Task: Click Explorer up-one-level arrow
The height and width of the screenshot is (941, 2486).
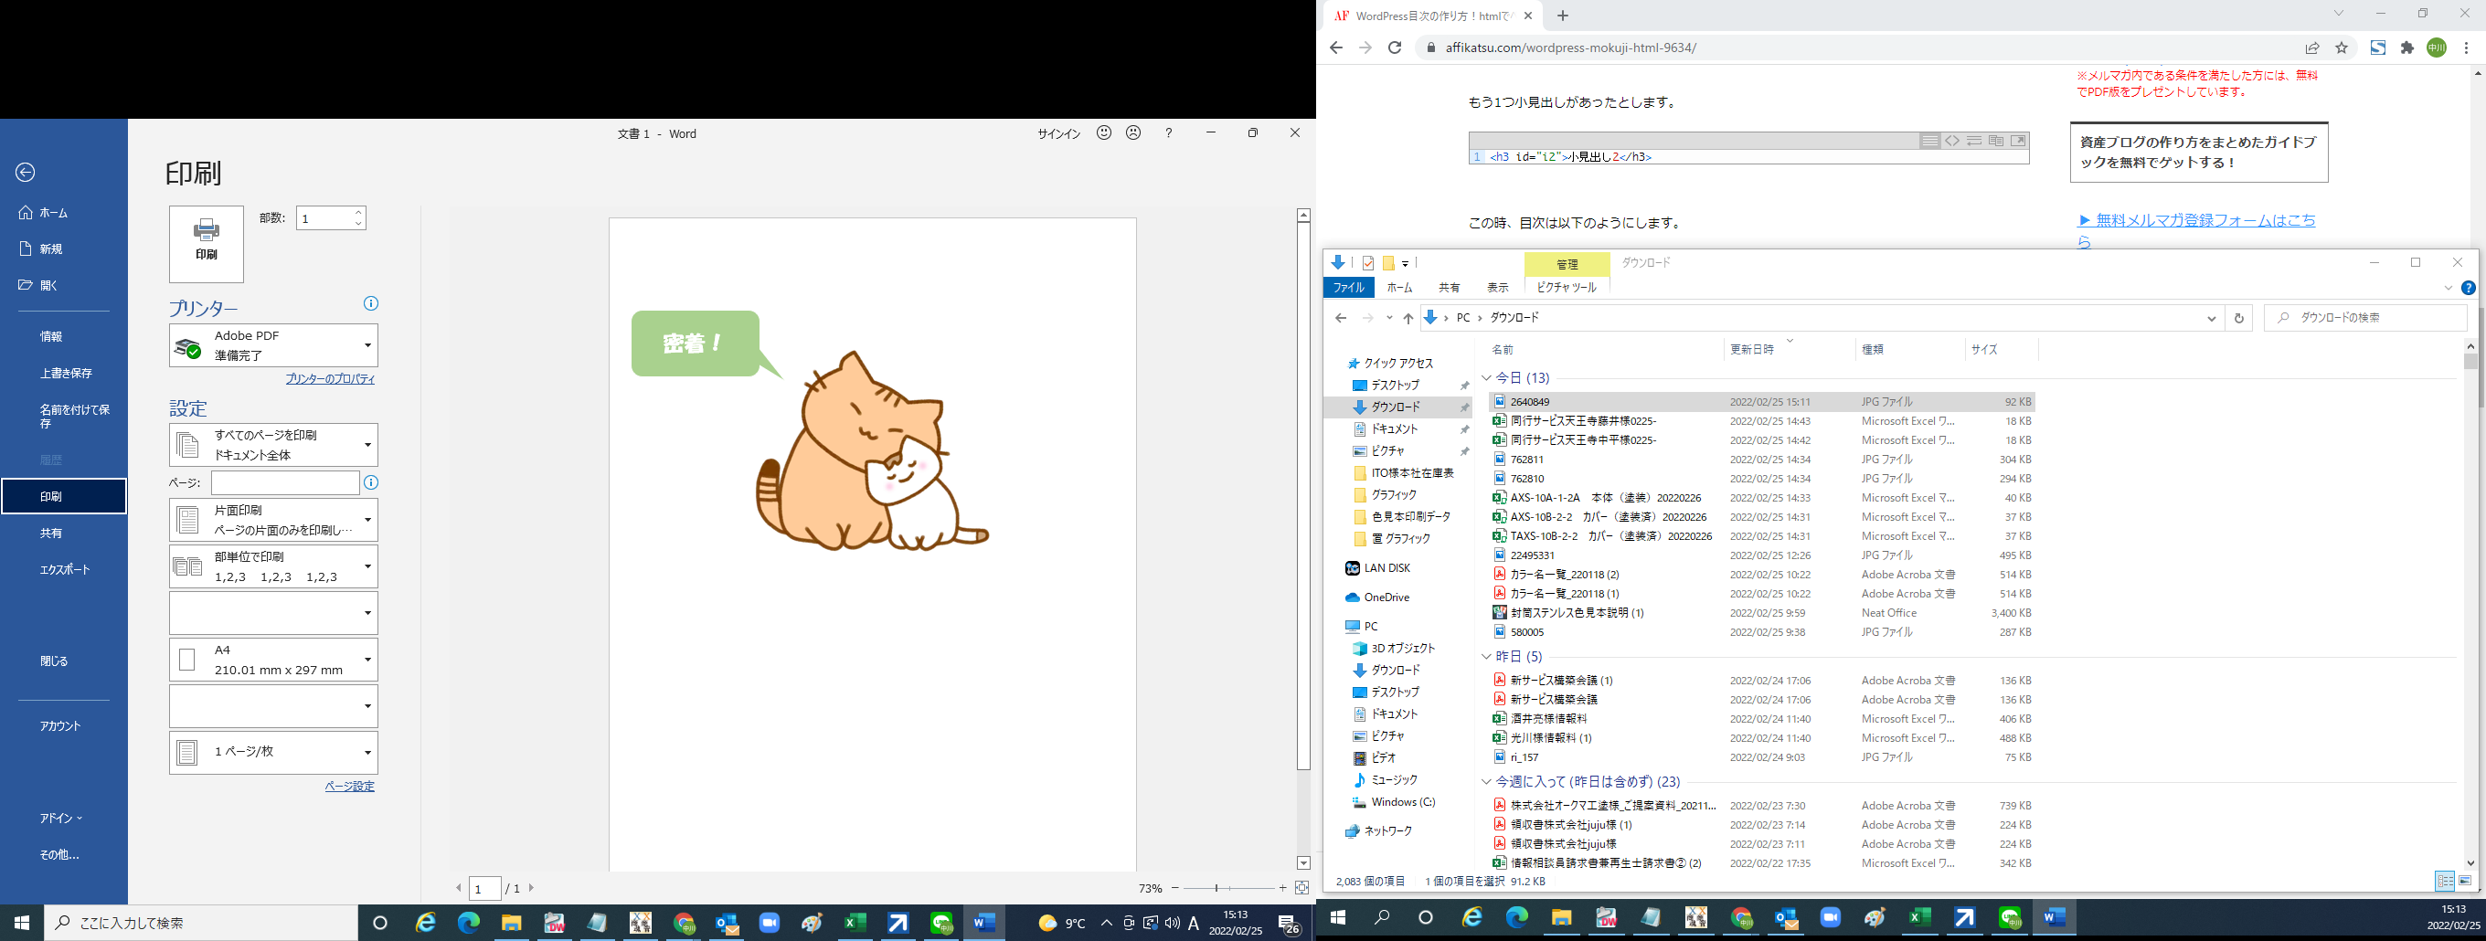Action: point(1408,318)
